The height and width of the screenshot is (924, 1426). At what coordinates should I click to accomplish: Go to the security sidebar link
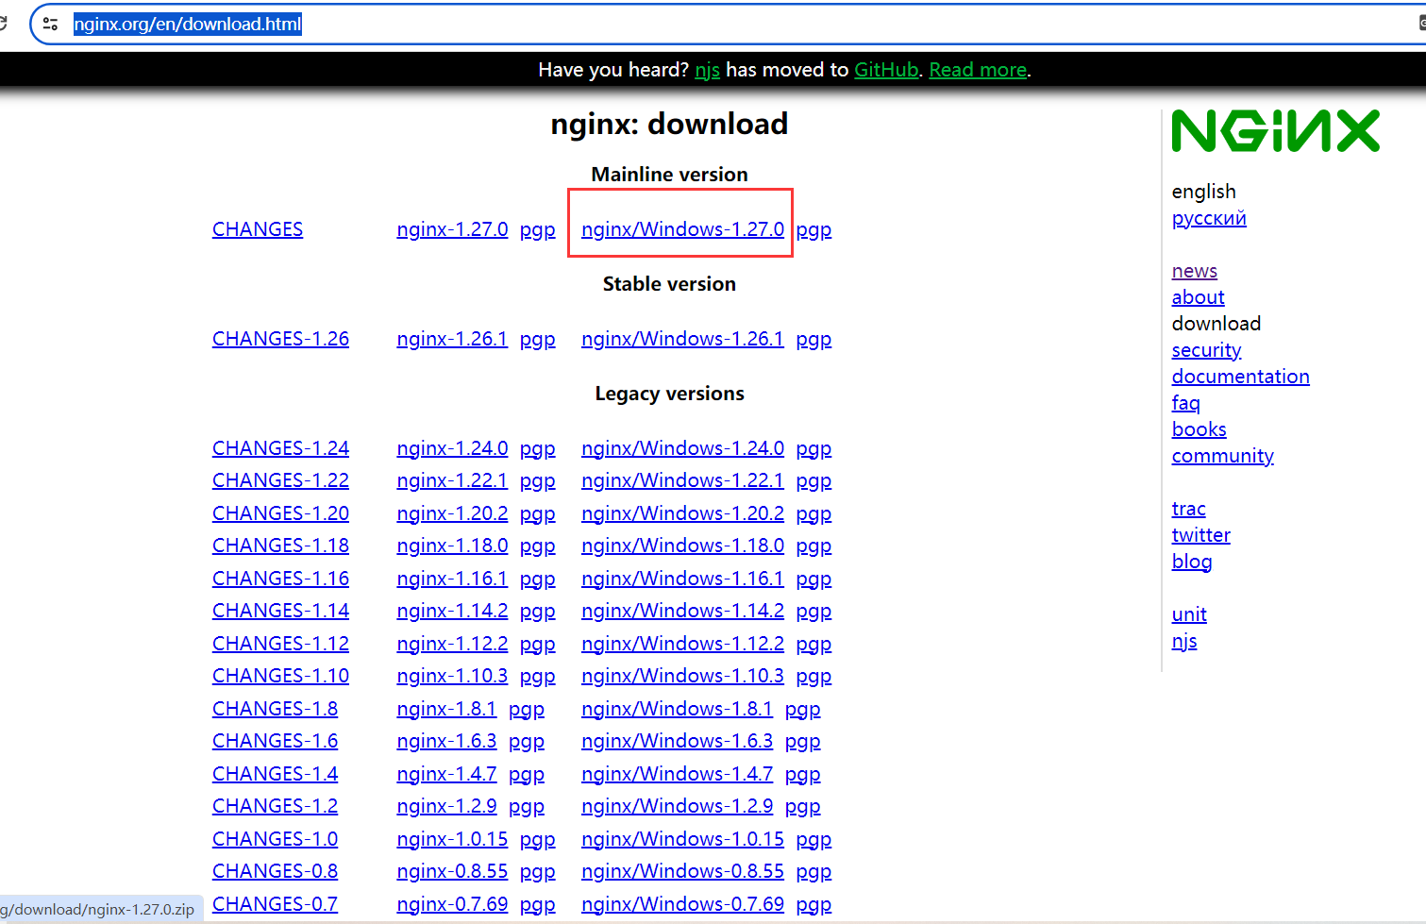pos(1206,350)
